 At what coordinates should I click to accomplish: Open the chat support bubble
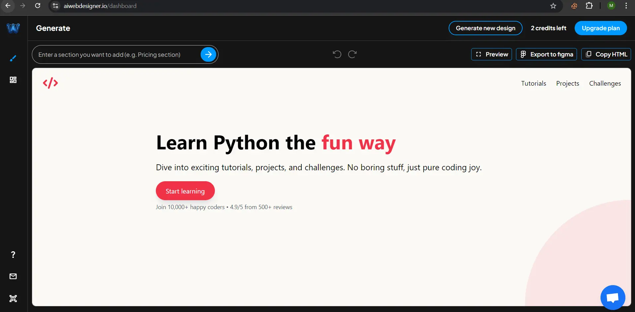tap(613, 297)
